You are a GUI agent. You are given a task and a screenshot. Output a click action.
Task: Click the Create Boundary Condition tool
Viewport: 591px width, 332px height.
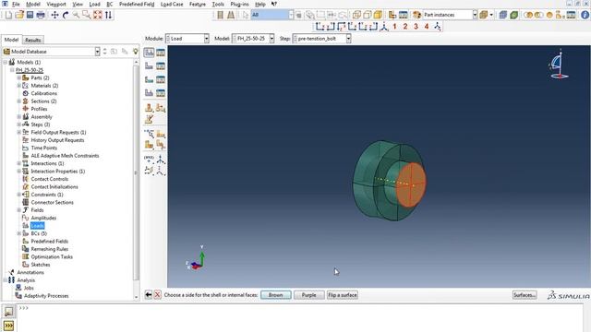(150, 66)
